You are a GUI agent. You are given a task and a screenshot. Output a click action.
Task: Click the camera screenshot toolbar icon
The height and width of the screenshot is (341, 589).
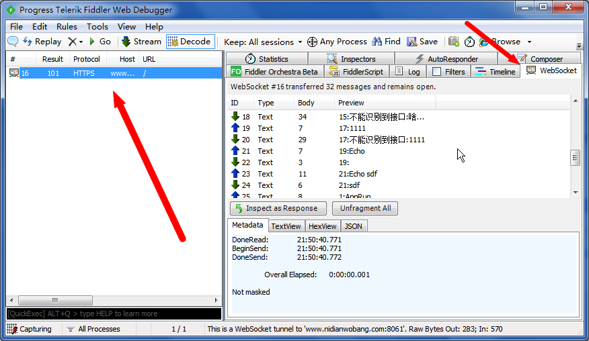pyautogui.click(x=453, y=42)
